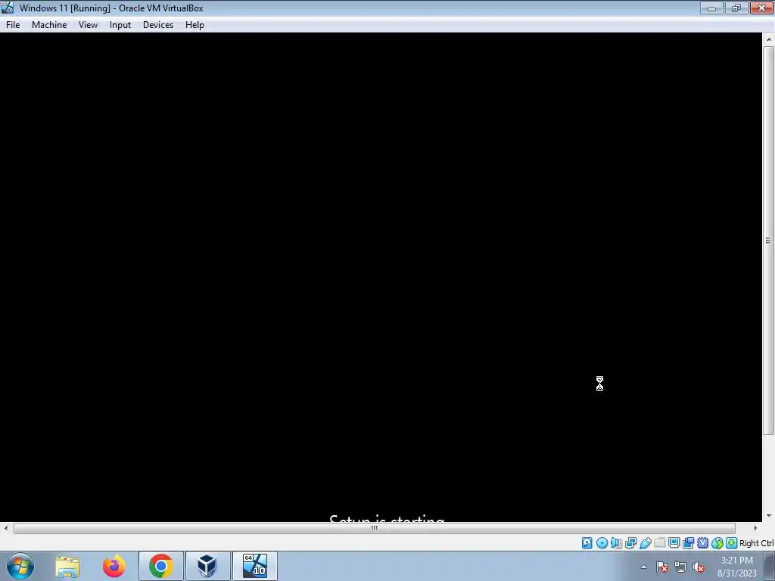This screenshot has height=581, width=775.
Task: Click the keyboard capture arrow indicator
Action: click(x=732, y=543)
